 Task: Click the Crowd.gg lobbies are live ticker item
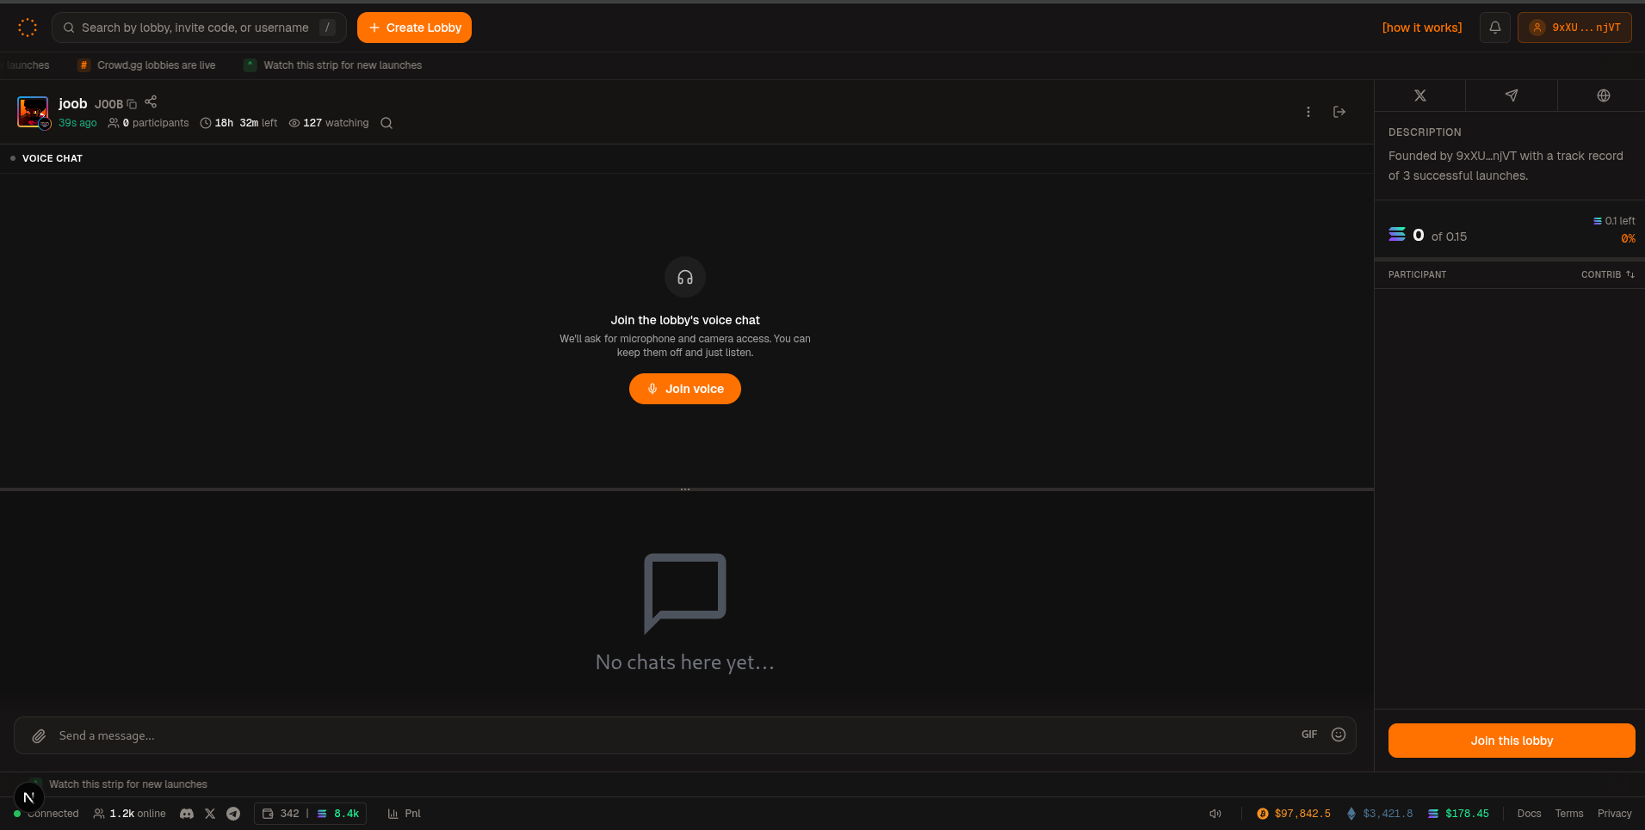coord(147,65)
